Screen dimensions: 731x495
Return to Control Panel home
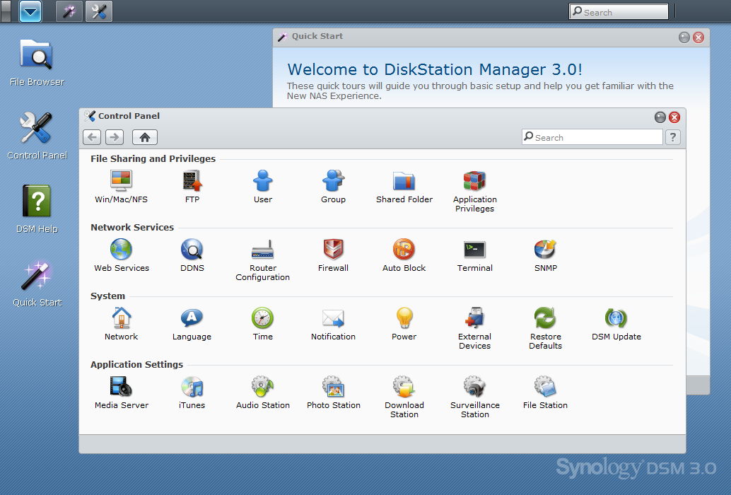144,137
